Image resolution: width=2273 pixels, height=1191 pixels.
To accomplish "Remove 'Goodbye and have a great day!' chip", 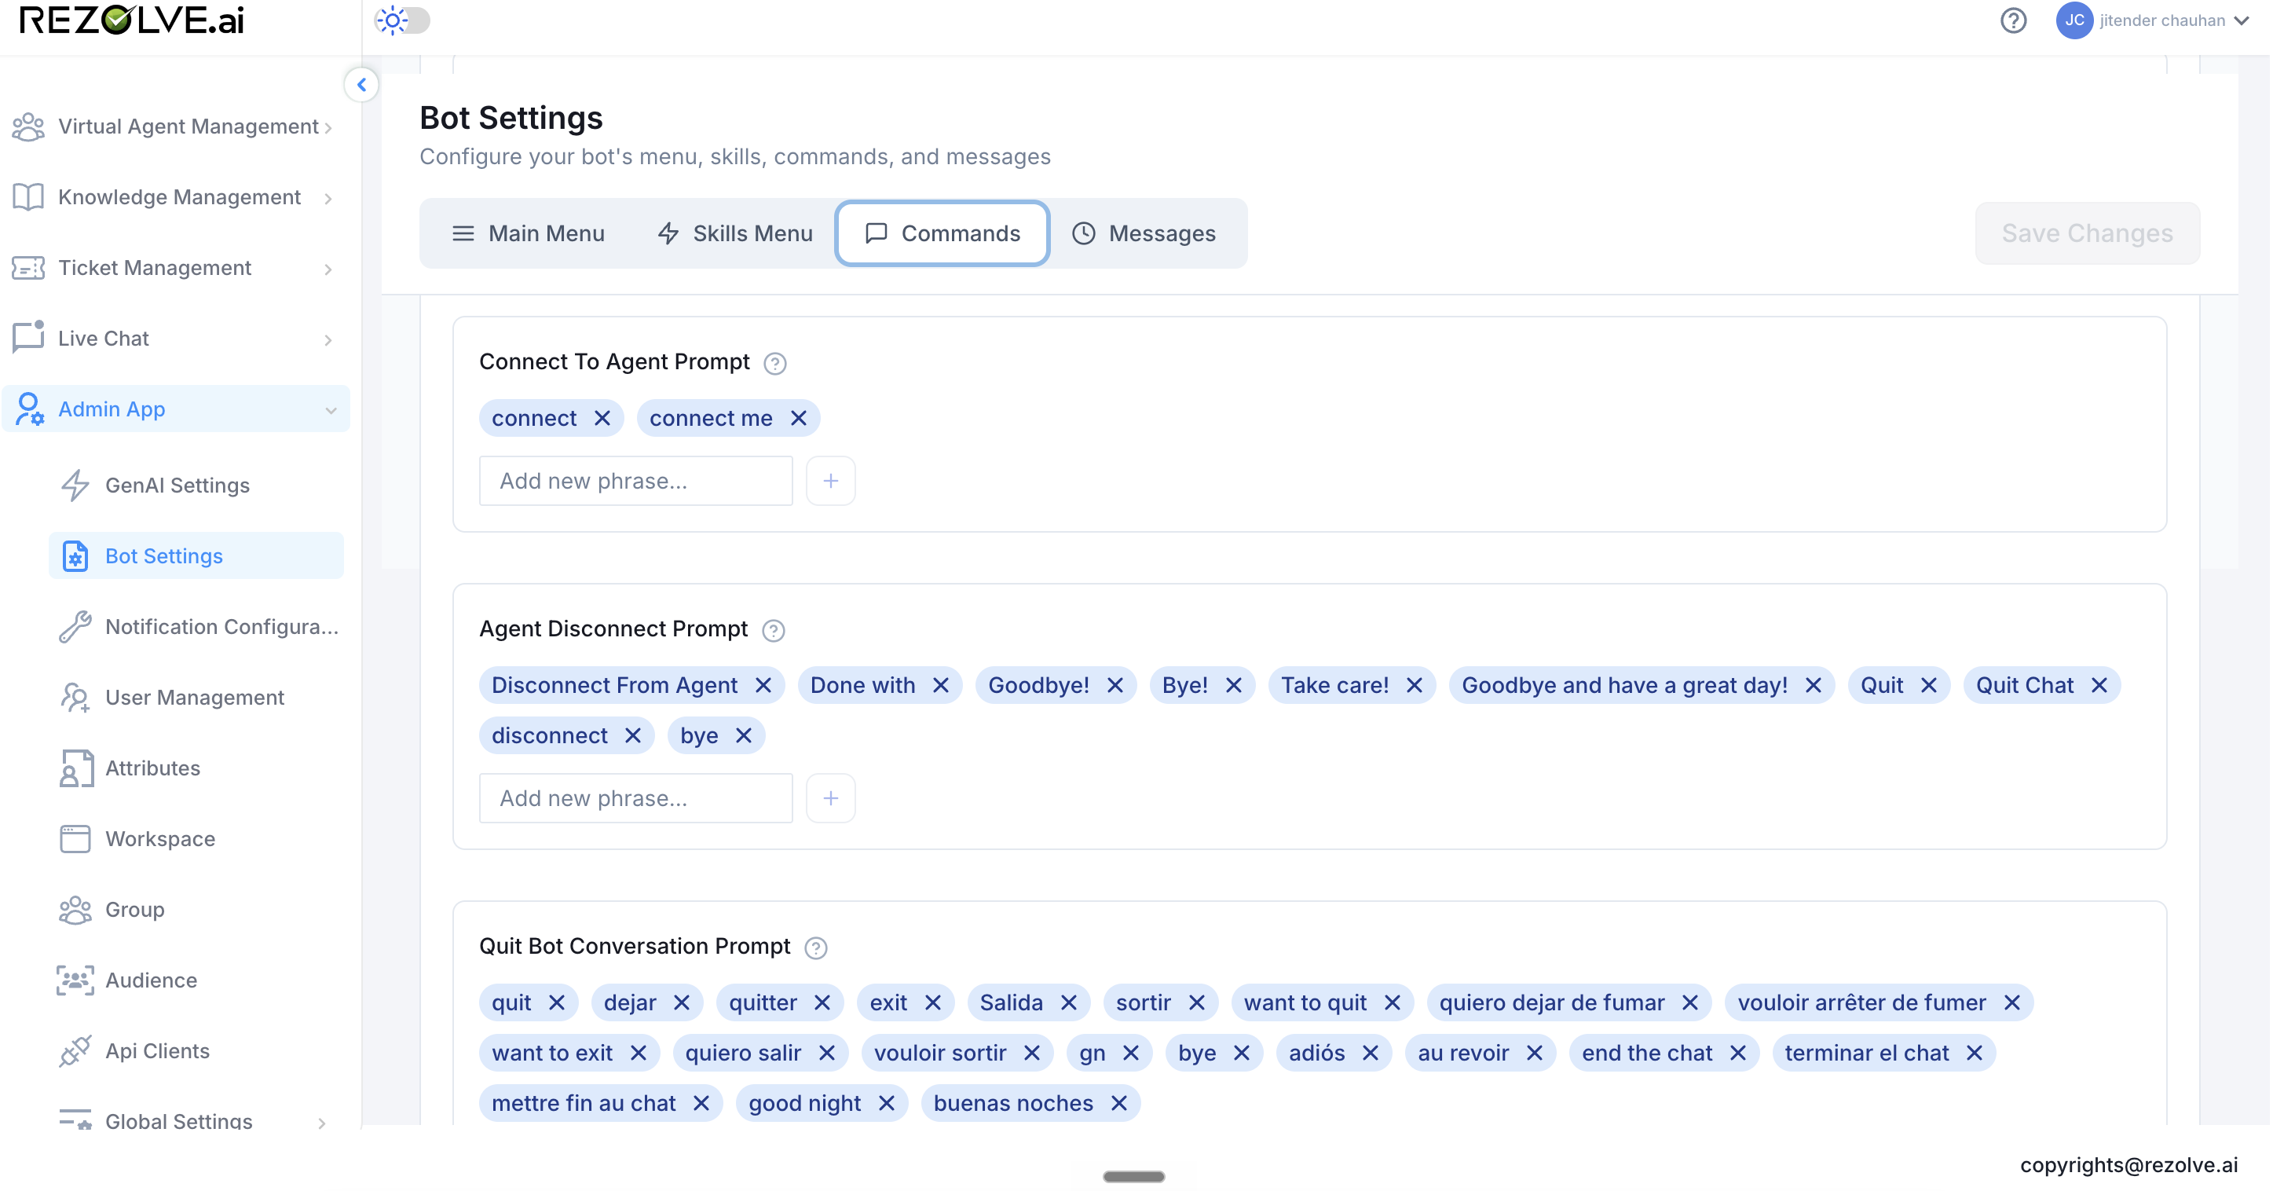I will pos(1814,685).
